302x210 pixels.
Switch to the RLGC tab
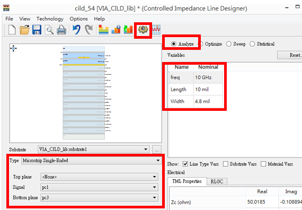(217, 182)
